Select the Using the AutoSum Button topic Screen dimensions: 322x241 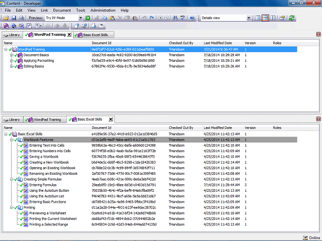(49, 191)
